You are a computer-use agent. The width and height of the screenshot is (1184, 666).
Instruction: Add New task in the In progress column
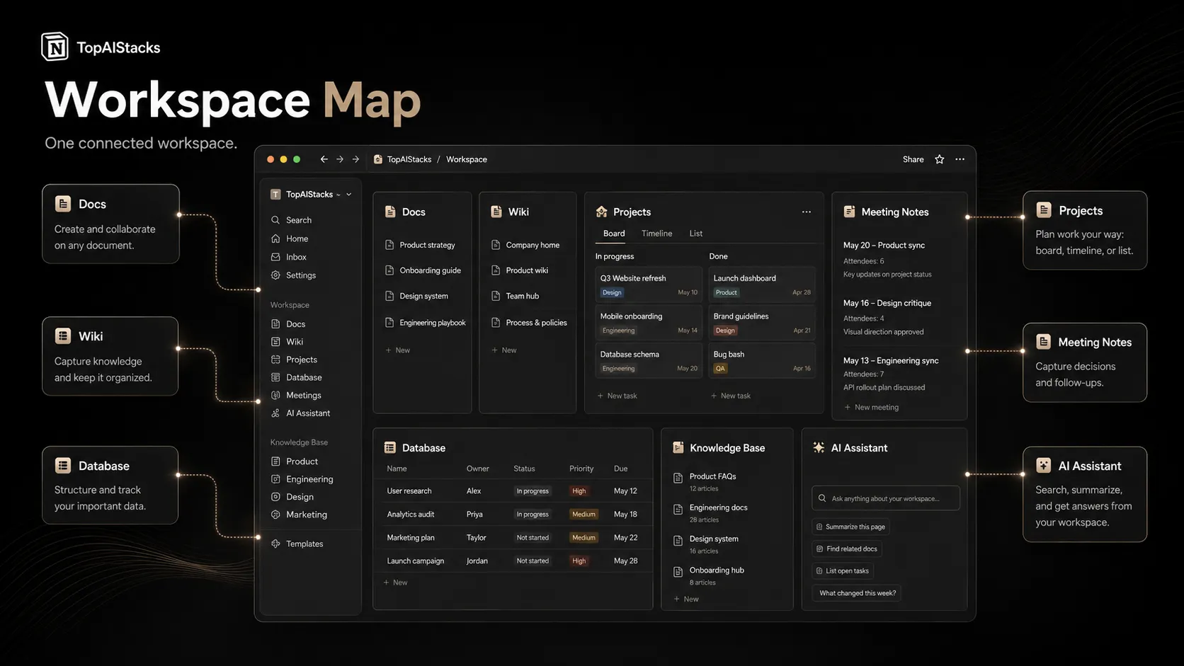tap(617, 396)
